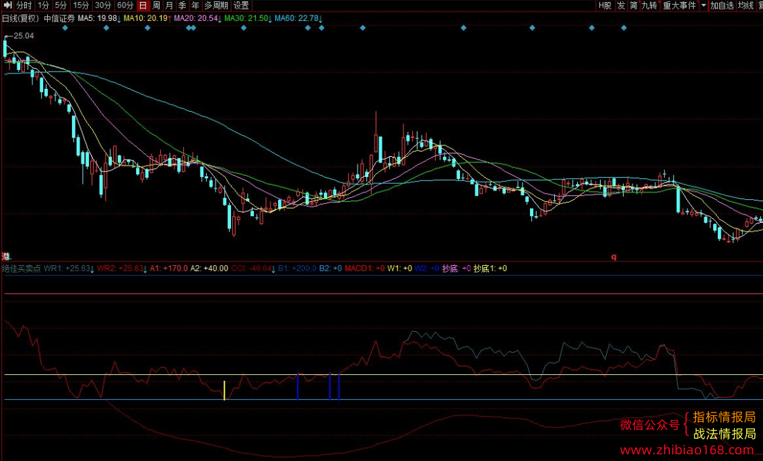763x461 pixels.
Task: Click the MA5: 19.98 indicator value
Action: click(x=98, y=18)
